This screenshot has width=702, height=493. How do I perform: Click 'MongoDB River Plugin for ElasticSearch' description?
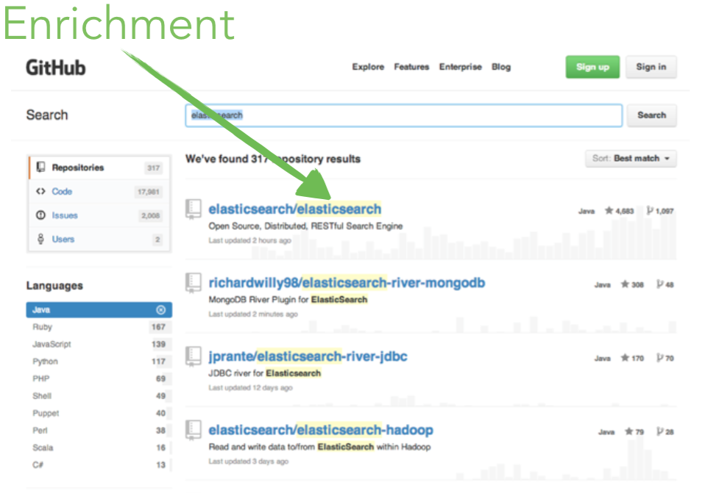(x=288, y=300)
